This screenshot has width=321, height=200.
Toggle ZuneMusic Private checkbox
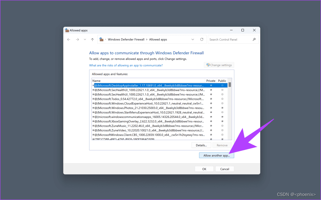point(211,126)
